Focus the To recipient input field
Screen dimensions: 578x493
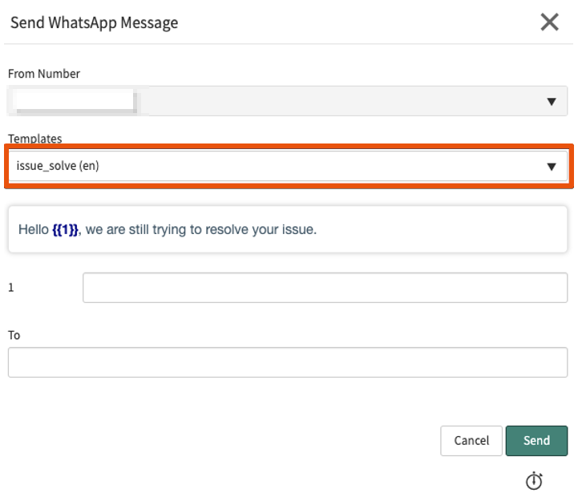tap(287, 362)
